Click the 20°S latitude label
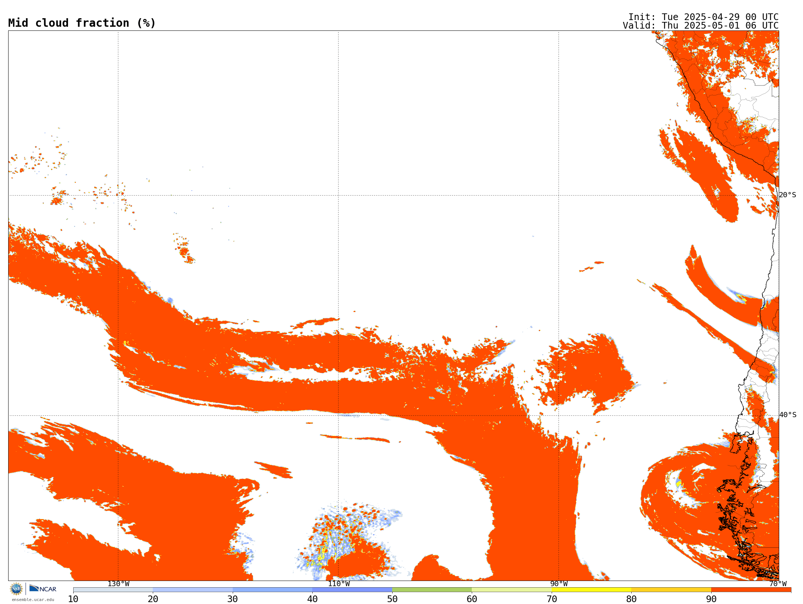 pyautogui.click(x=788, y=195)
